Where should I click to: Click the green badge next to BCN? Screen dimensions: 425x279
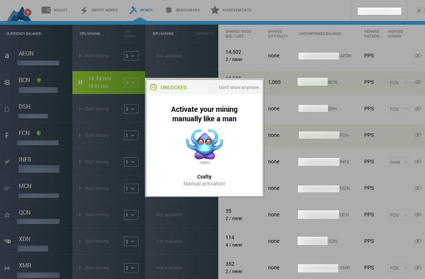click(39, 80)
